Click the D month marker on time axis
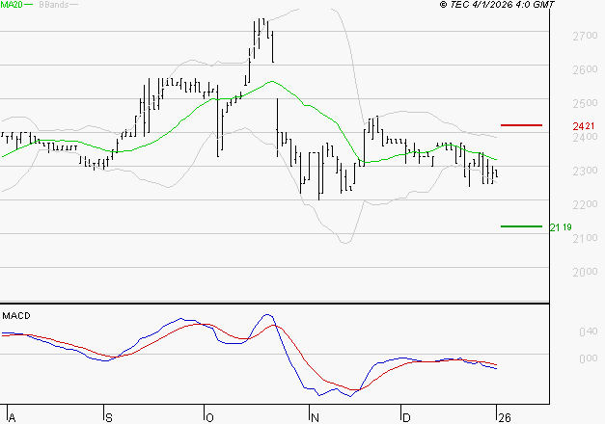Screen dimensions: 605x424 click(406, 418)
